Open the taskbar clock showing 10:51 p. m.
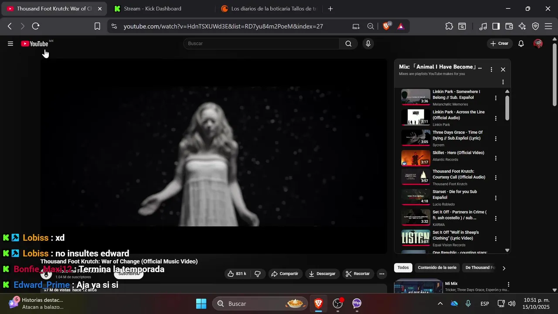Screen dimensions: 558x314 tap(536, 304)
